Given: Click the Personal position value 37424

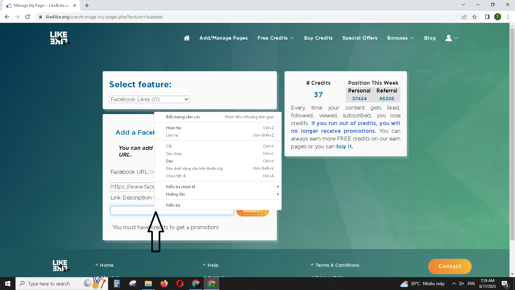Looking at the screenshot, I should [359, 99].
